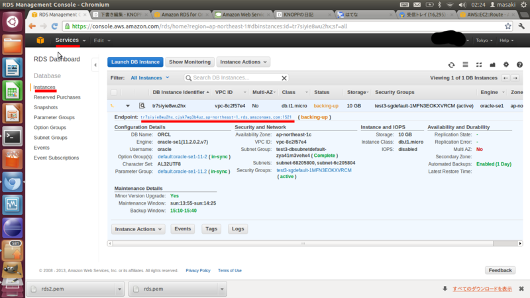This screenshot has height=298, width=530.
Task: Open System Monitor launcher icon
Action: 13,205
